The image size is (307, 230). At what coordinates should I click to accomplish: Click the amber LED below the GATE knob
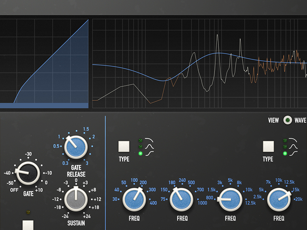(28, 212)
